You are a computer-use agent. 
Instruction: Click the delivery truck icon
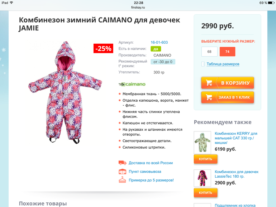click(122, 163)
